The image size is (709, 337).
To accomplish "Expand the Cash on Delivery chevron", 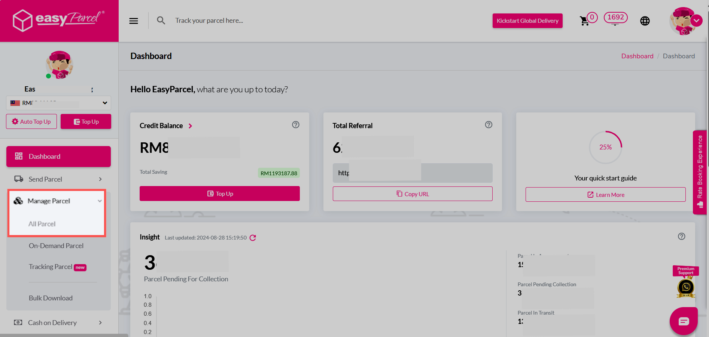I will point(100,322).
